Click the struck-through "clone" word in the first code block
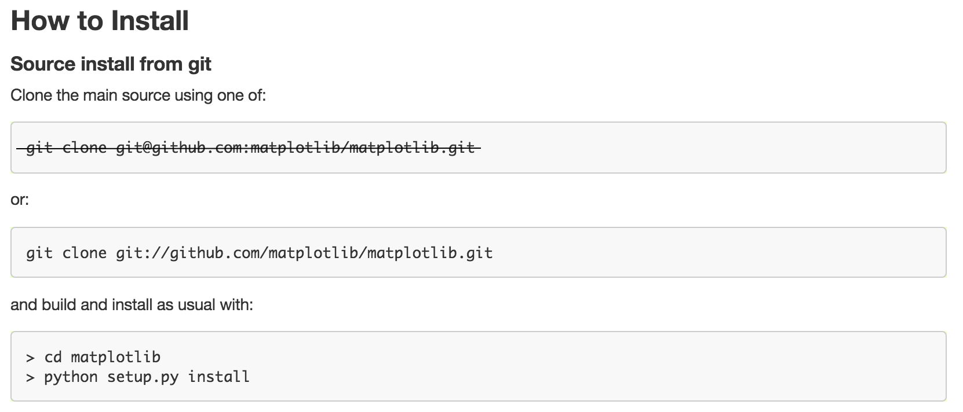Viewport: 963px width, 412px height. coord(84,148)
